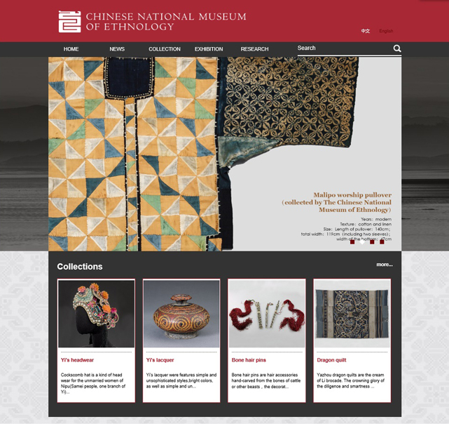This screenshot has height=424, width=449.
Task: Open the Yi's headwear thumbnail image
Action: tap(96, 314)
